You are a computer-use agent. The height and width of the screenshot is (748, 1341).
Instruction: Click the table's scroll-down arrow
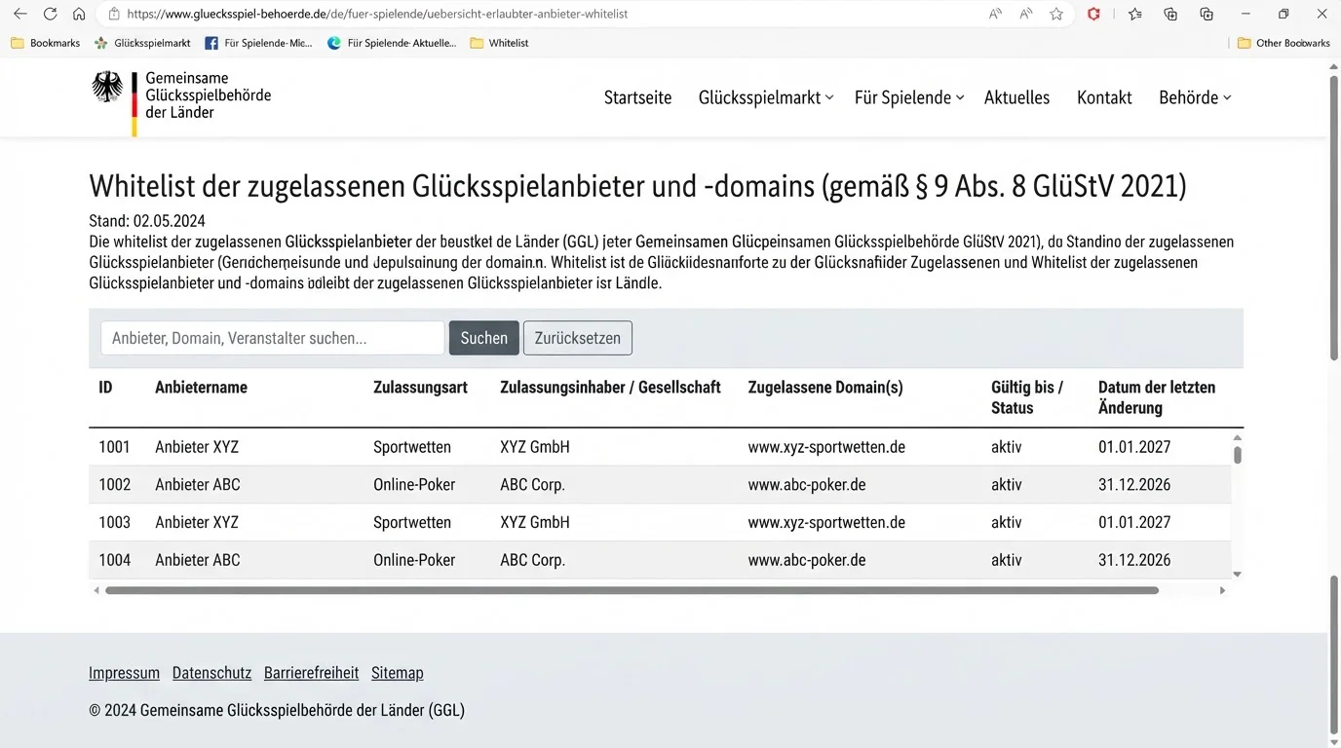coord(1238,575)
